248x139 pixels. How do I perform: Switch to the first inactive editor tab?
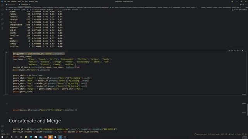(x=11, y=5)
